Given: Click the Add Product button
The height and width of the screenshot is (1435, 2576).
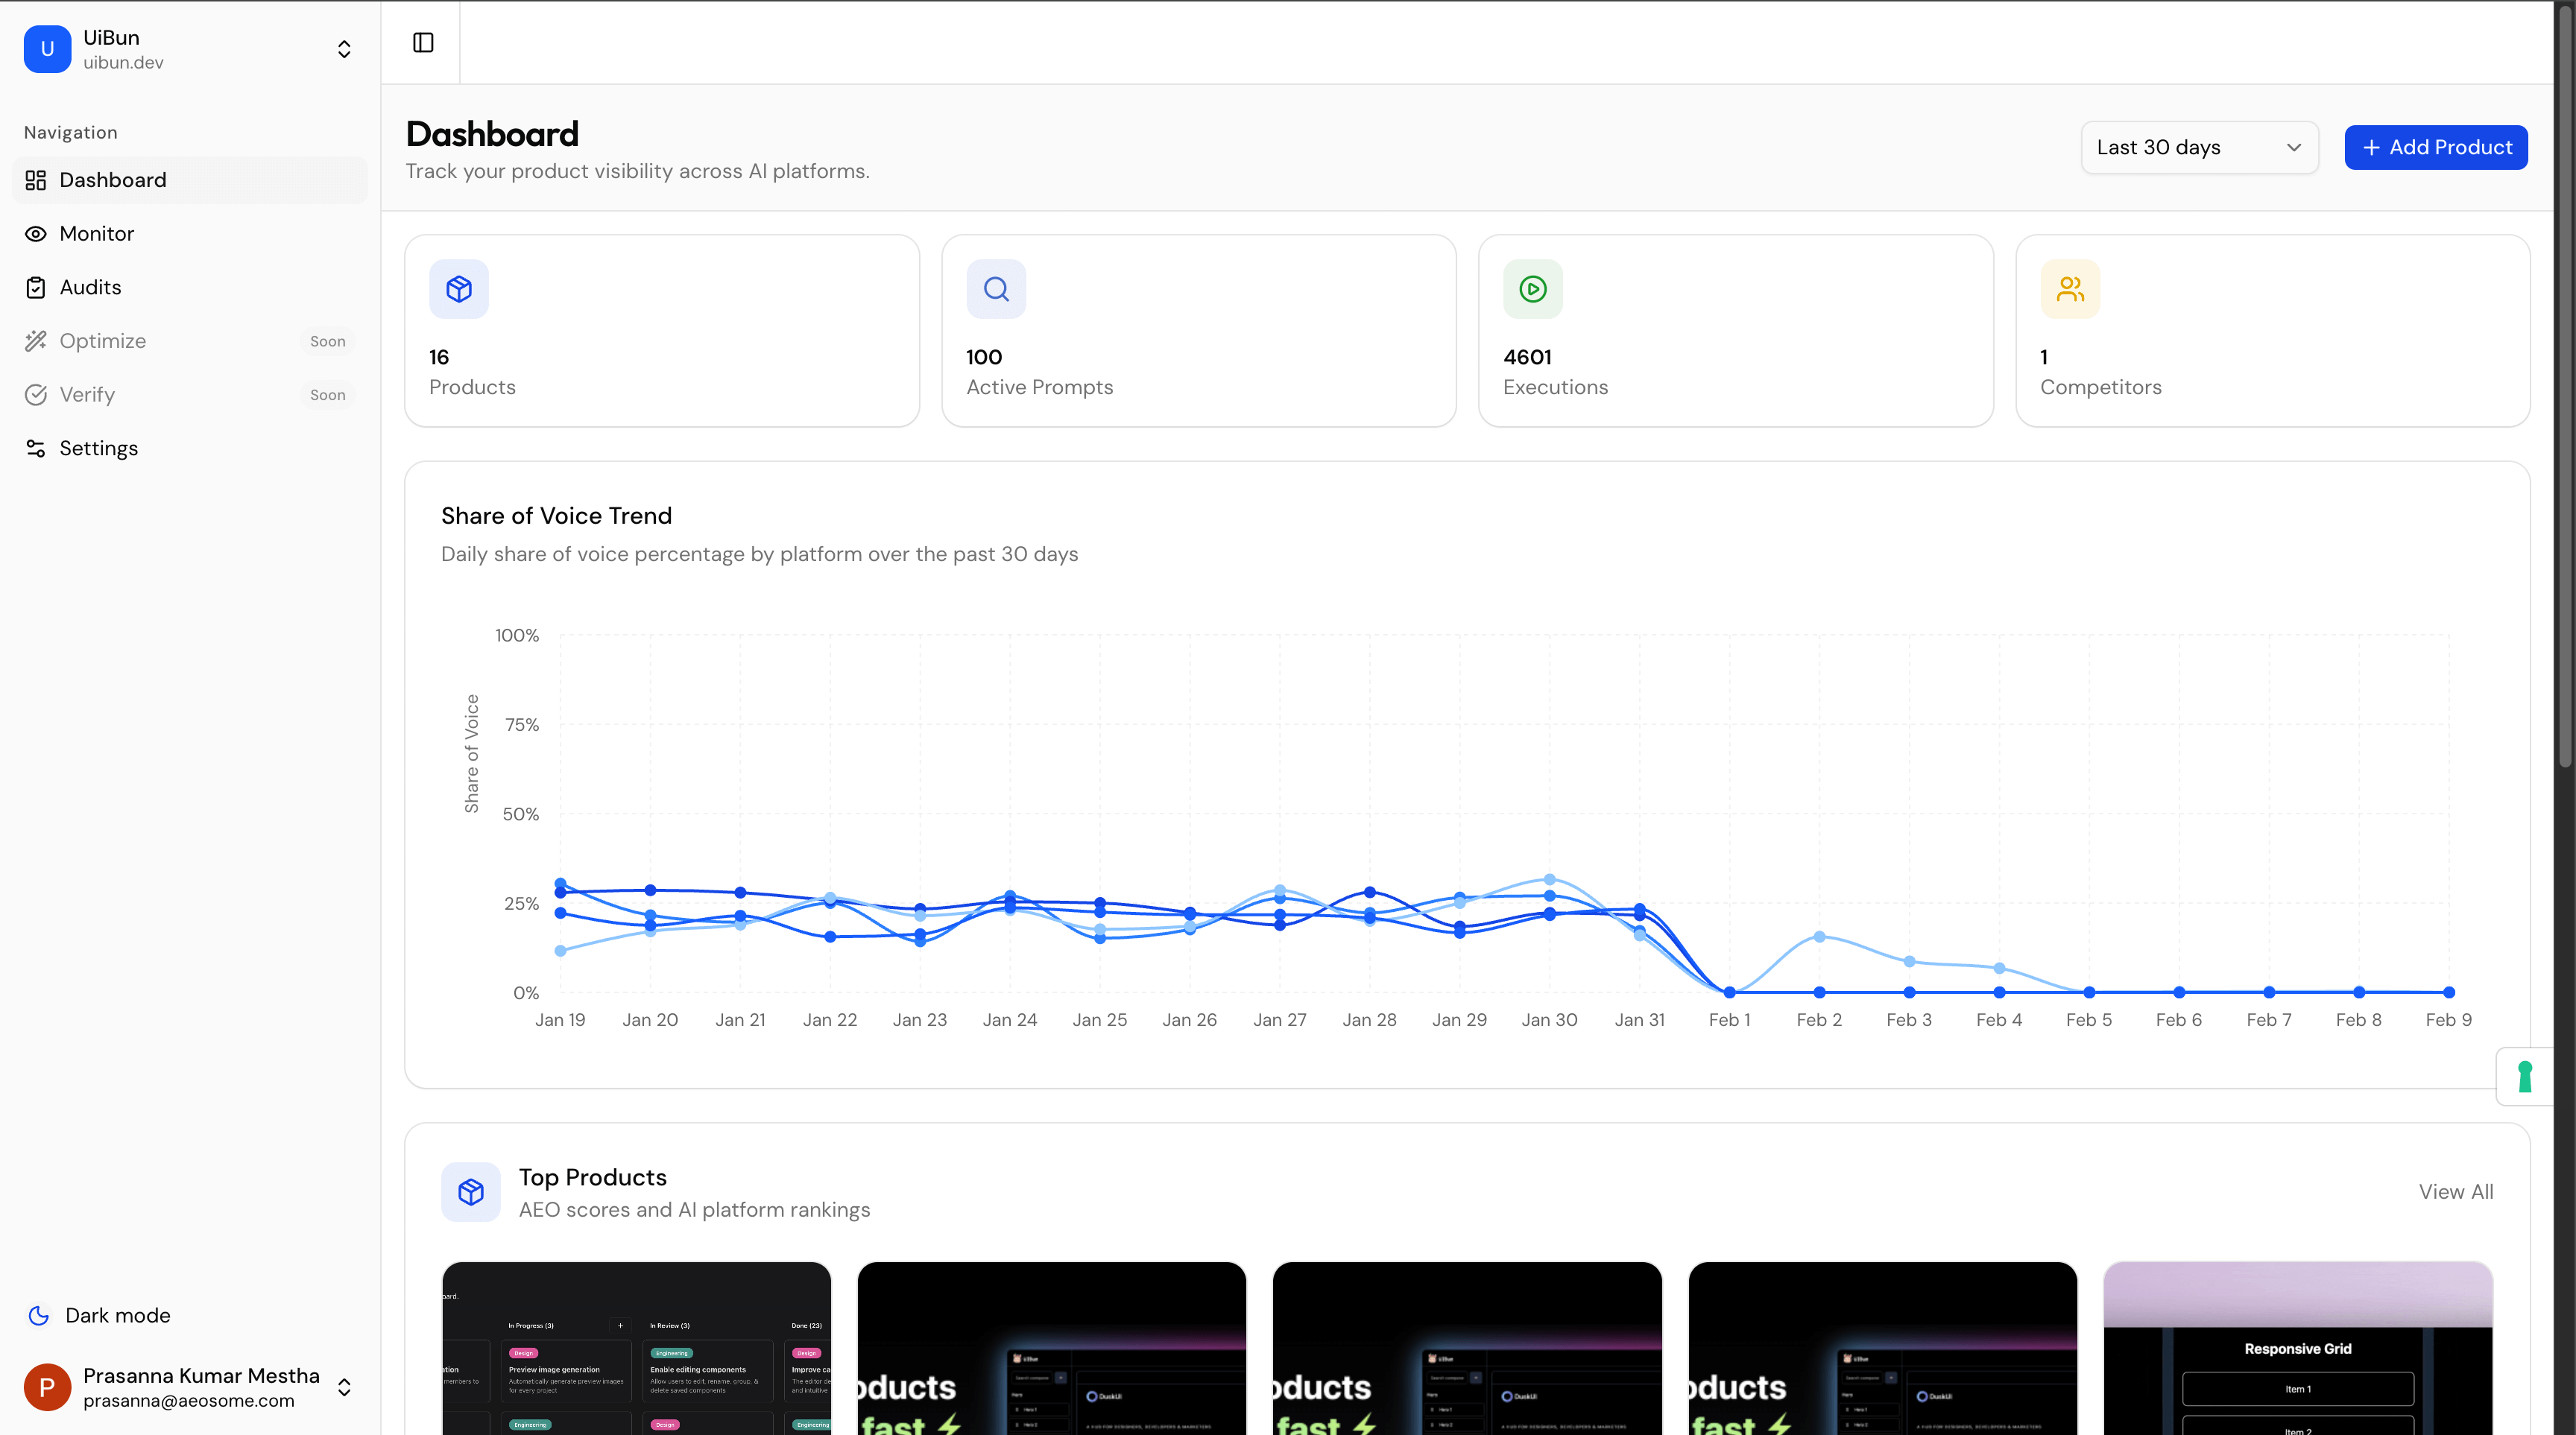Looking at the screenshot, I should [2435, 148].
